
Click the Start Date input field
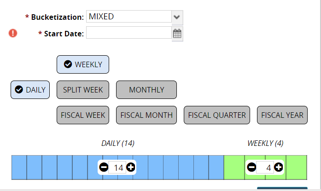tap(129, 33)
